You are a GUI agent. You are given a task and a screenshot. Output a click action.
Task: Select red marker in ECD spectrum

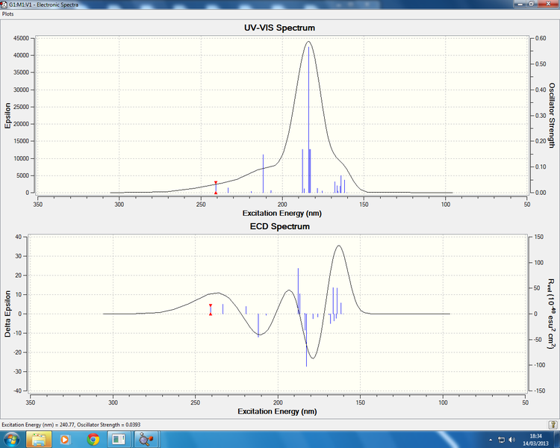click(211, 309)
